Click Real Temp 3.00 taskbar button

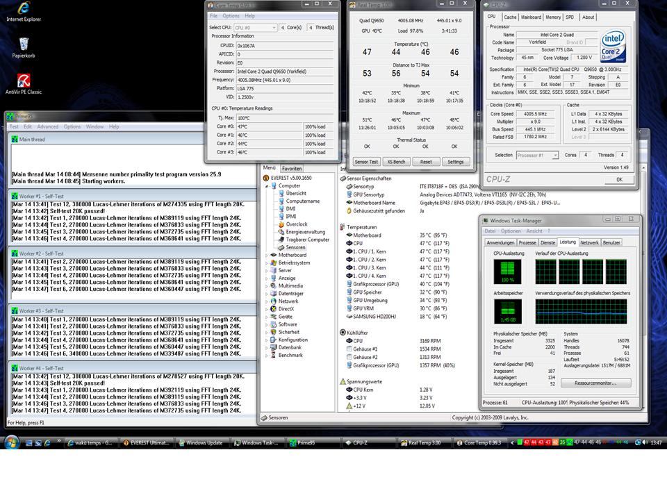tap(424, 442)
